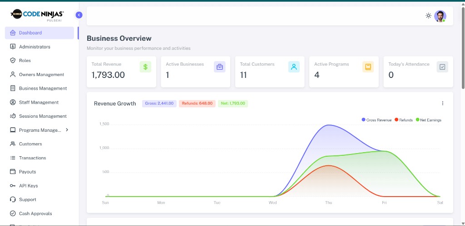The width and height of the screenshot is (465, 226).
Task: Open Staff Management in the sidebar
Action: tap(40, 102)
